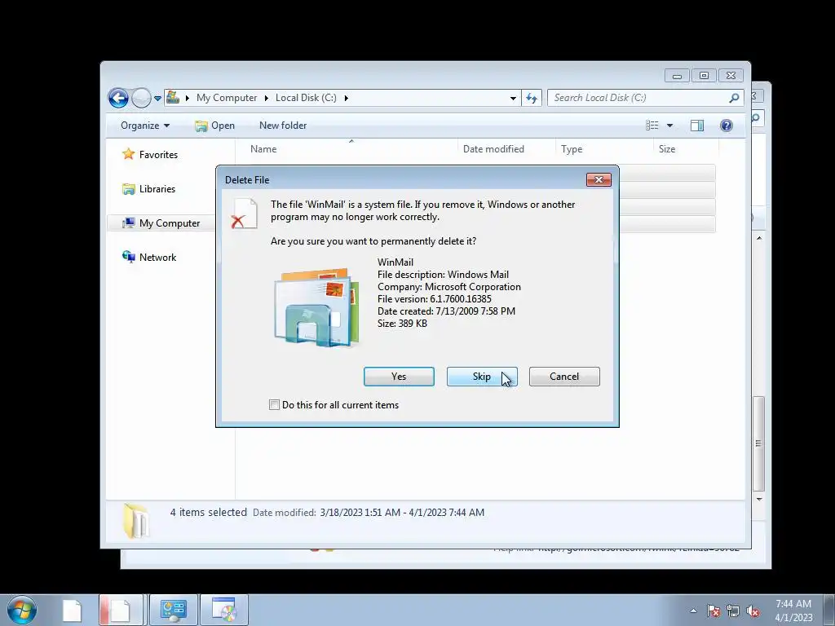
Task: Open the recent pages dropdown arrow
Action: 157,99
